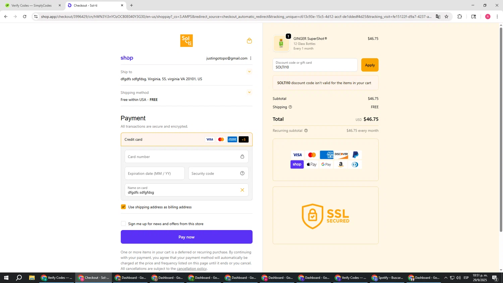Screen dimensions: 503x283
Task: Click the Discover badge icon
Action: pyautogui.click(x=341, y=155)
